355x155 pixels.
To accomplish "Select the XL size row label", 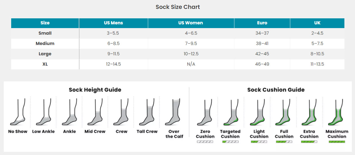I will coord(45,64).
